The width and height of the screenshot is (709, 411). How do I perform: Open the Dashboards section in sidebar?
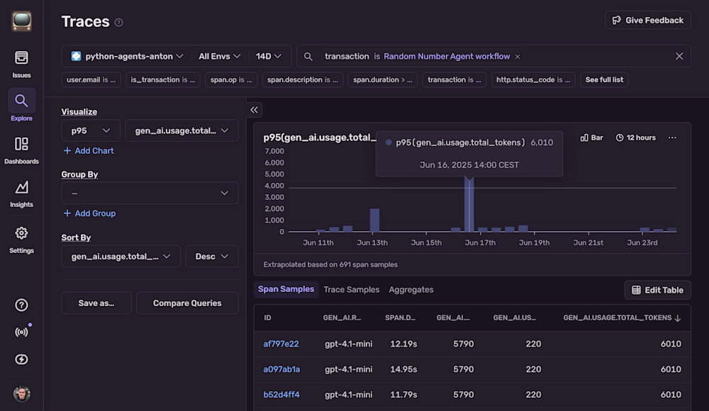point(21,150)
